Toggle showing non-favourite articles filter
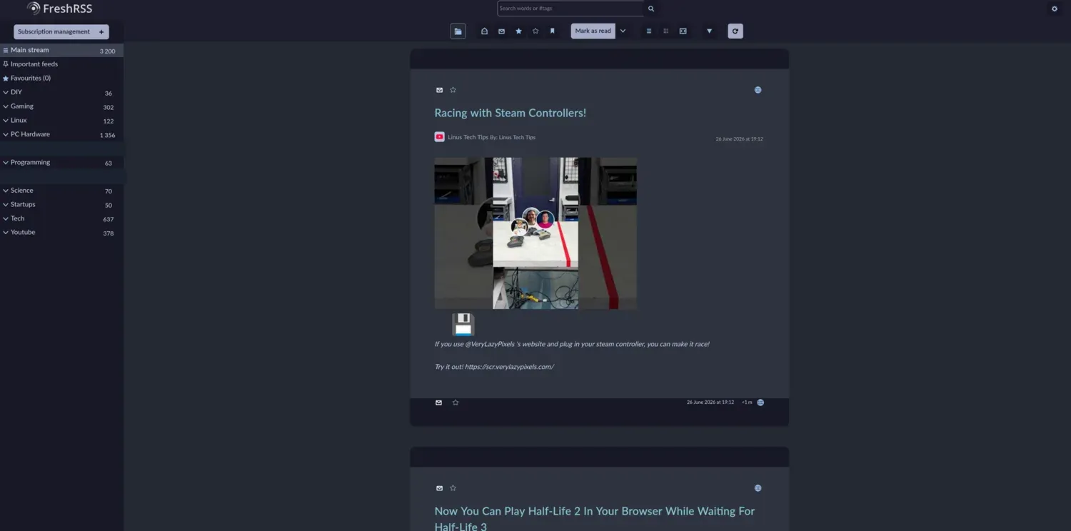 point(535,31)
